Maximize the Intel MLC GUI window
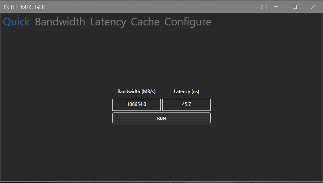This screenshot has width=323, height=183. point(295,7)
